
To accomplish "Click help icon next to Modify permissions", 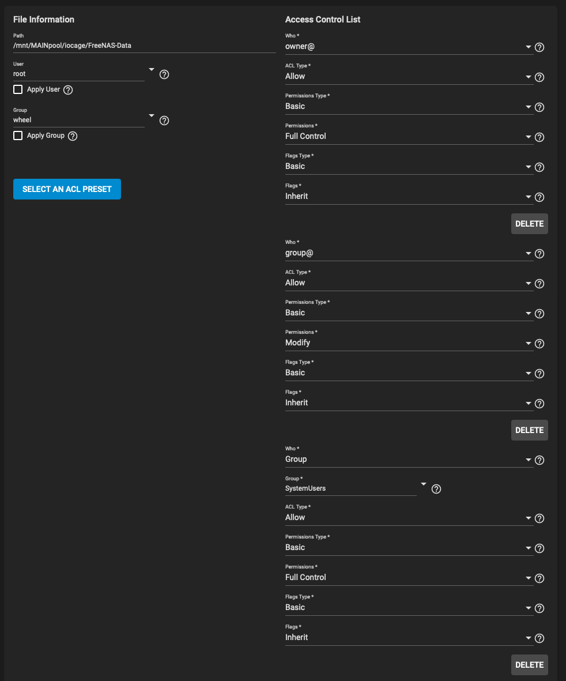I will click(539, 344).
